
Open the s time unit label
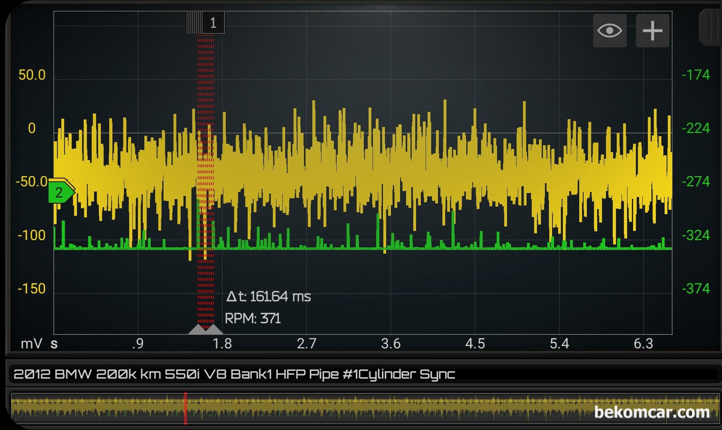click(x=54, y=344)
